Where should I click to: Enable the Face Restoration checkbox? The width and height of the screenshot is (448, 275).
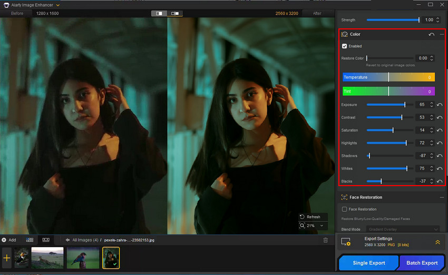click(x=344, y=209)
